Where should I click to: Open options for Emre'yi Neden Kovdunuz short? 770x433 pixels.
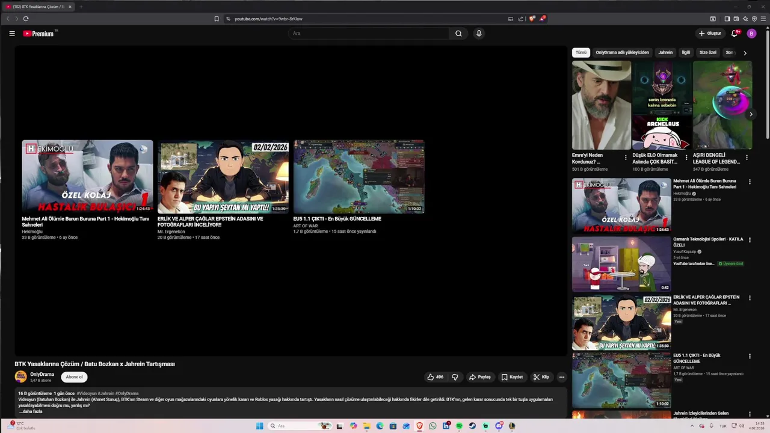point(626,158)
